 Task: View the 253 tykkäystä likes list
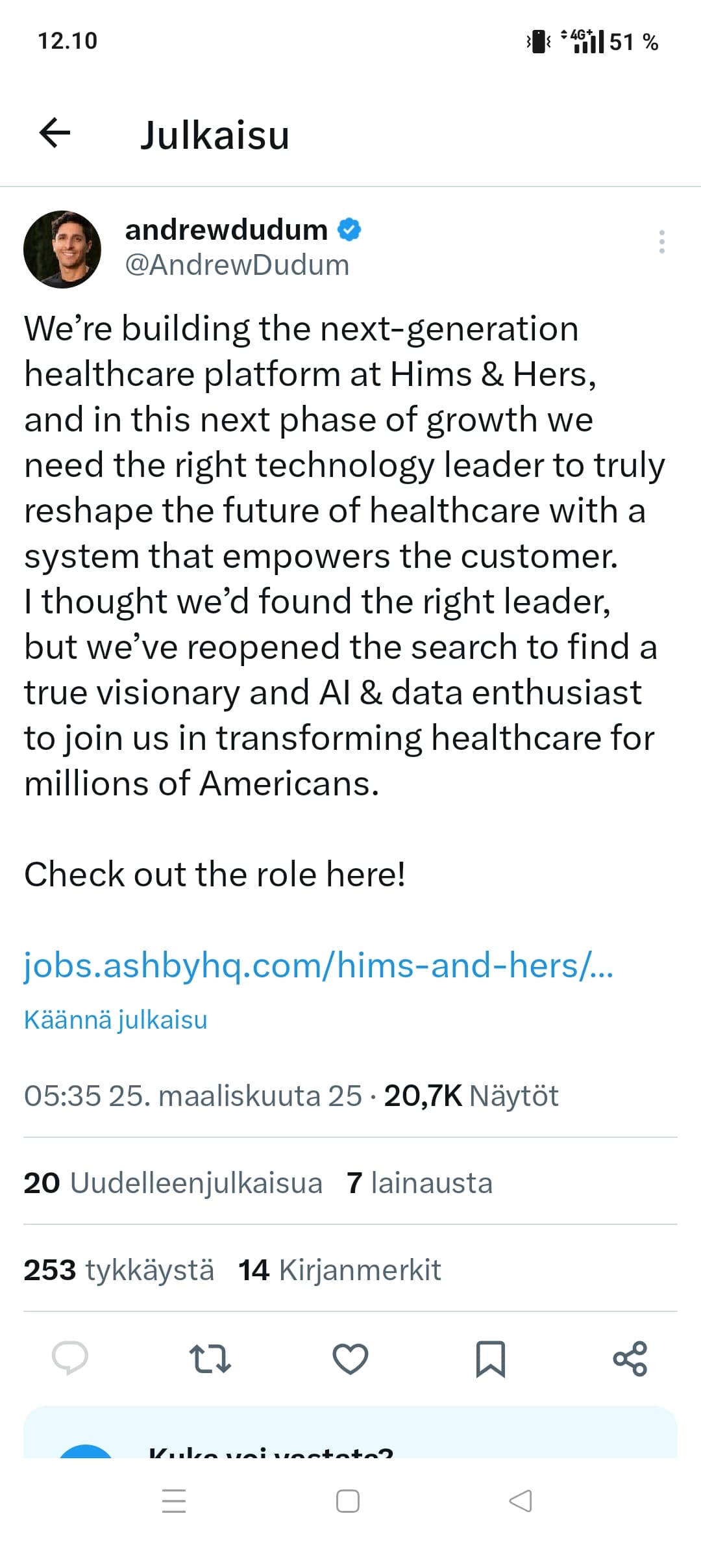[119, 1270]
